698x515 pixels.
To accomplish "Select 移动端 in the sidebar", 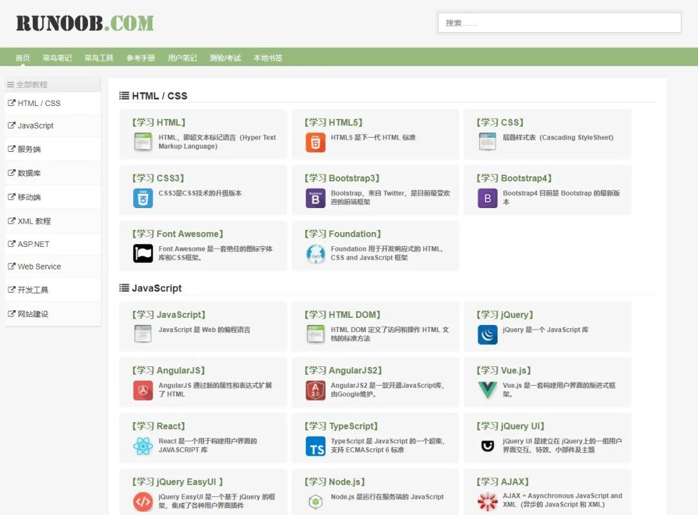I will tap(53, 197).
